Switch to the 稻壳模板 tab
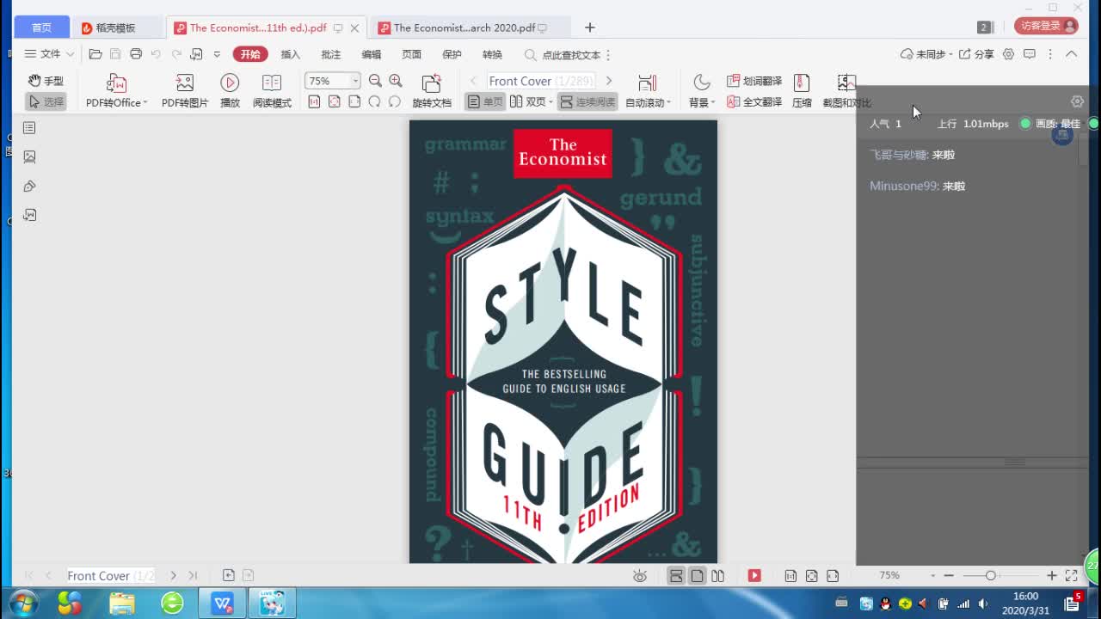This screenshot has width=1101, height=619. pos(117,28)
